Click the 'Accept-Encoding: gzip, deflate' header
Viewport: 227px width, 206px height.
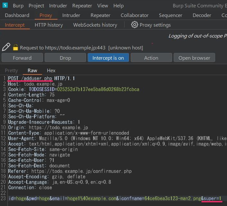point(47,176)
